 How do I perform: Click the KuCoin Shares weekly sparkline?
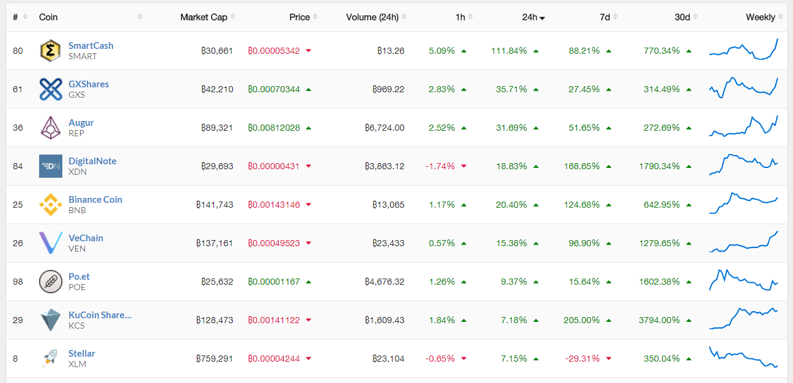pyautogui.click(x=743, y=318)
